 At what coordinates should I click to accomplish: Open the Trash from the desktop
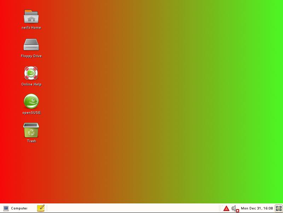(31, 130)
